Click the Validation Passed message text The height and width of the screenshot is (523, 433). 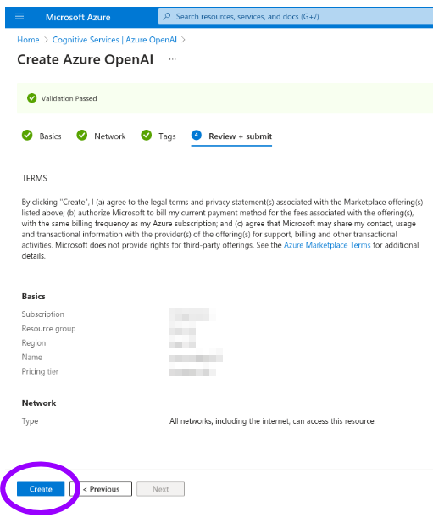click(69, 98)
